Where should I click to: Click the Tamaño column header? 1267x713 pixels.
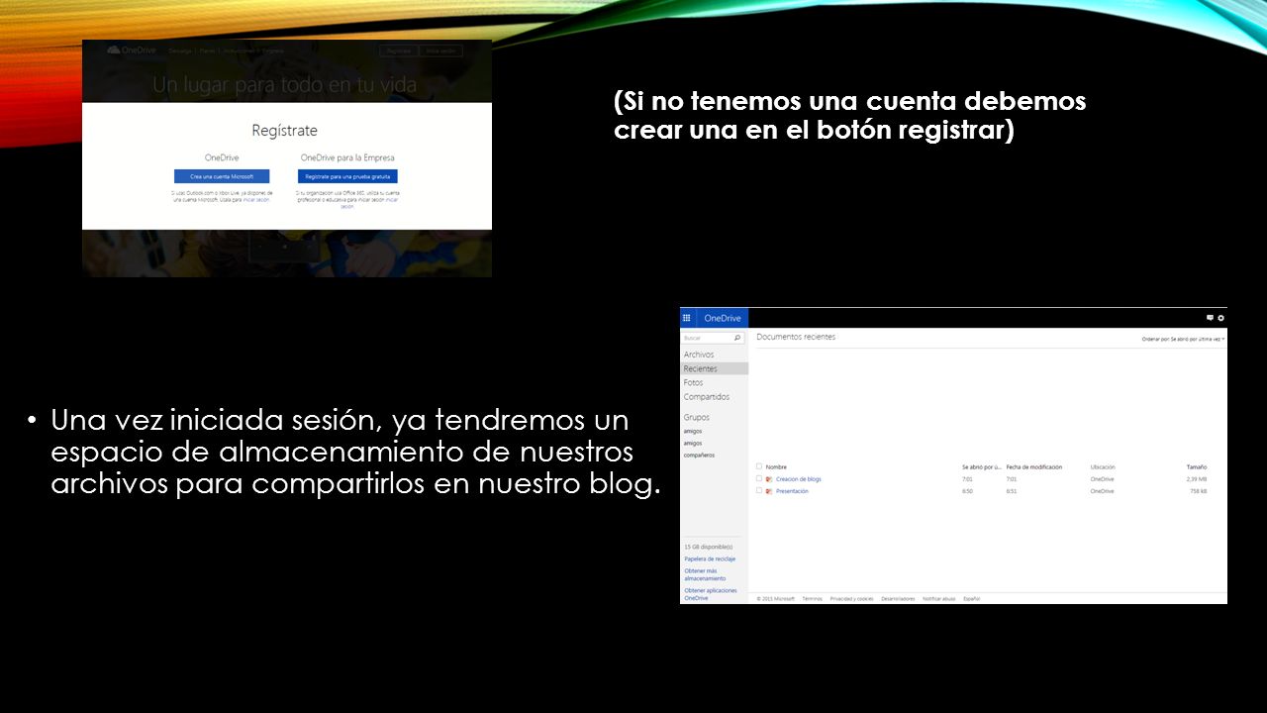(1196, 466)
